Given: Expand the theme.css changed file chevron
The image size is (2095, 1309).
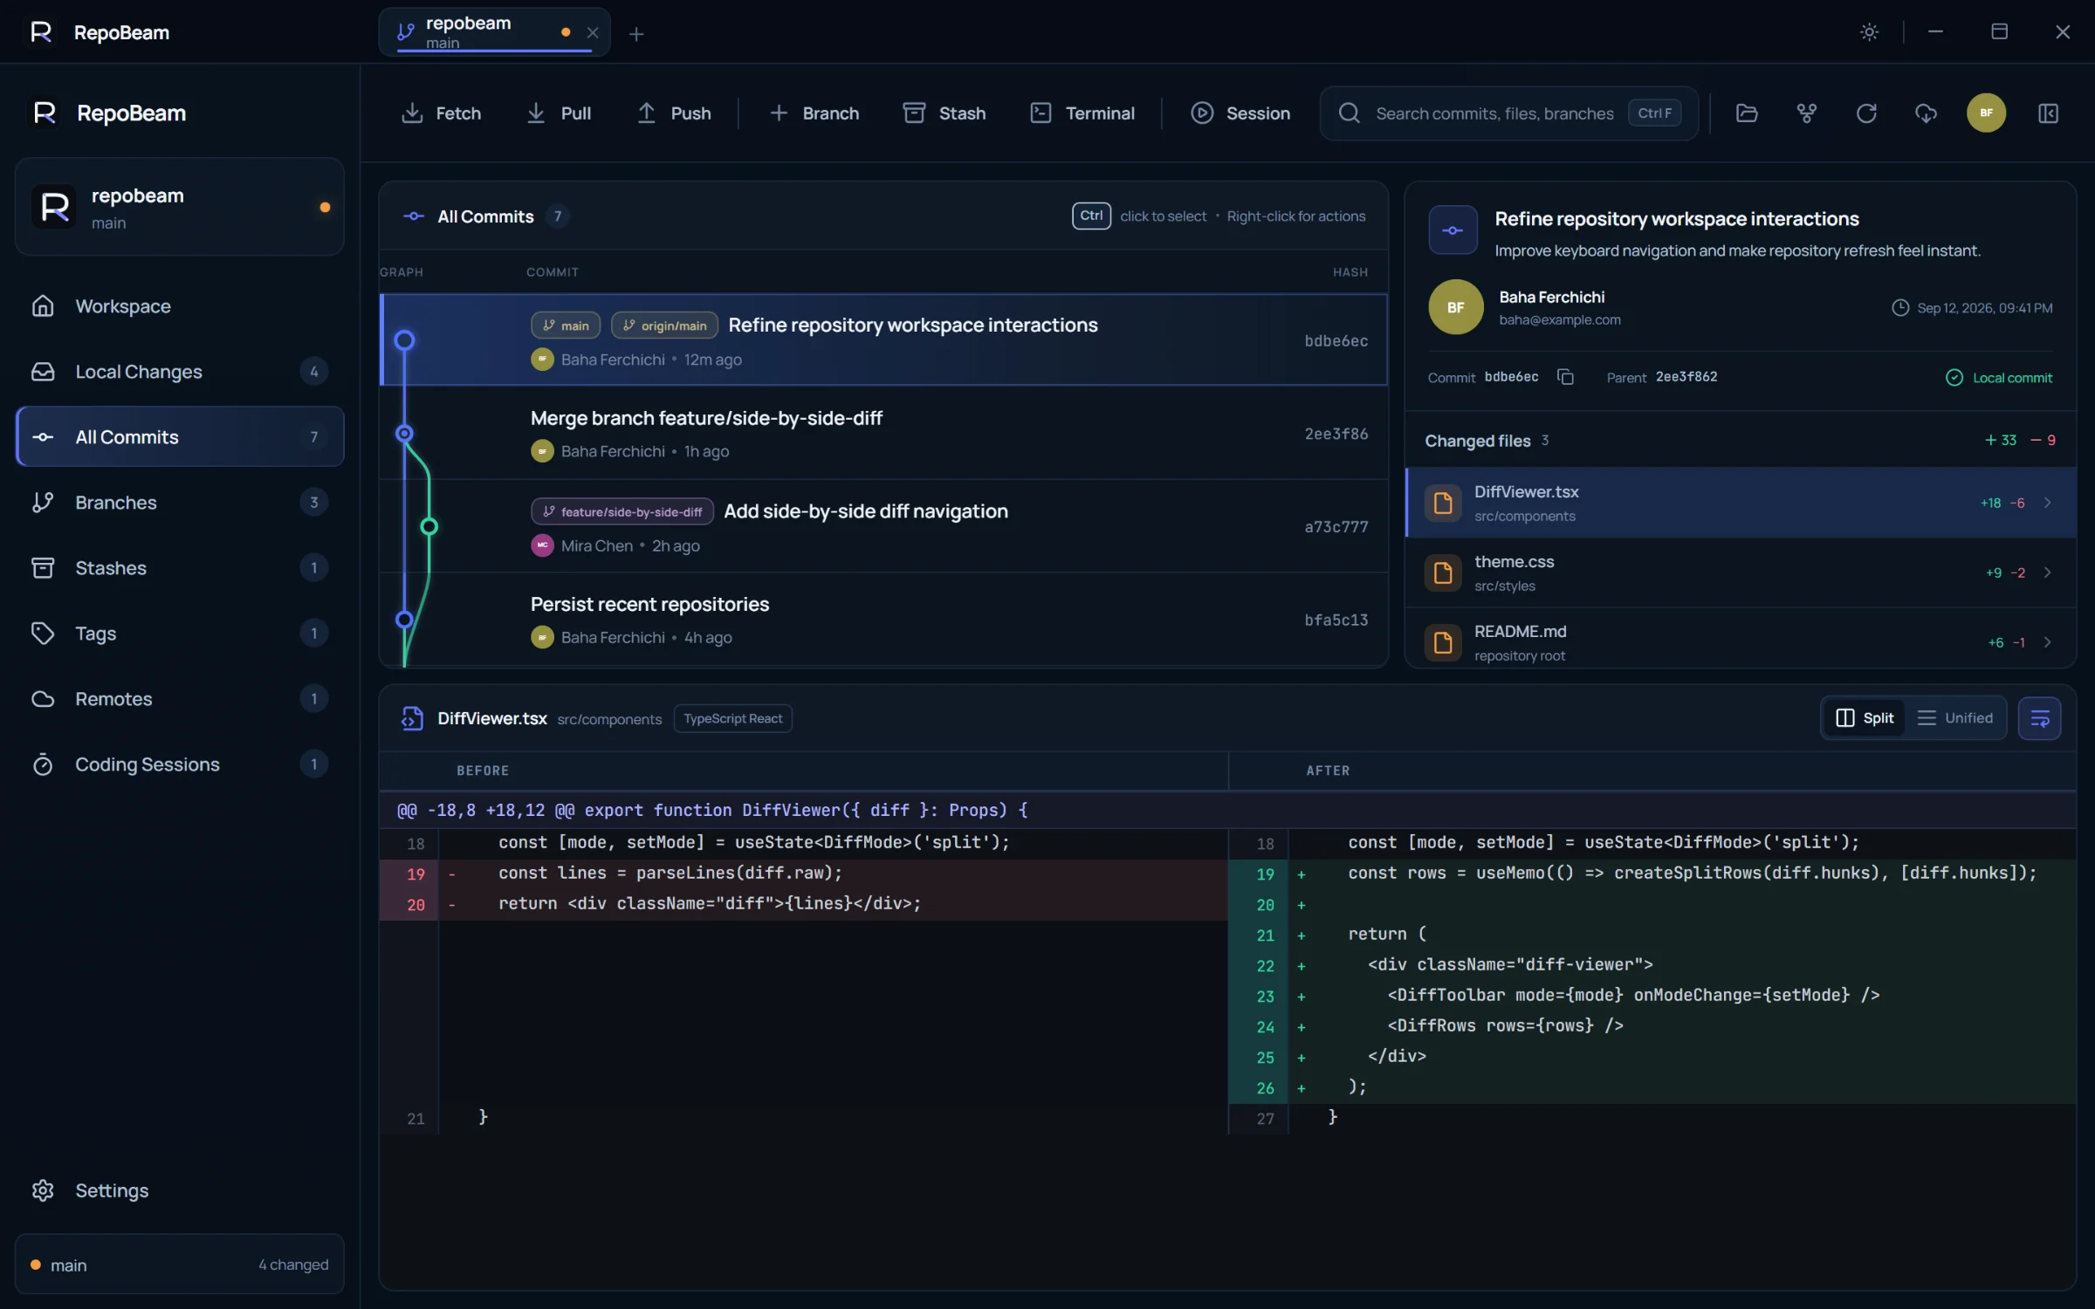Looking at the screenshot, I should 2047,572.
